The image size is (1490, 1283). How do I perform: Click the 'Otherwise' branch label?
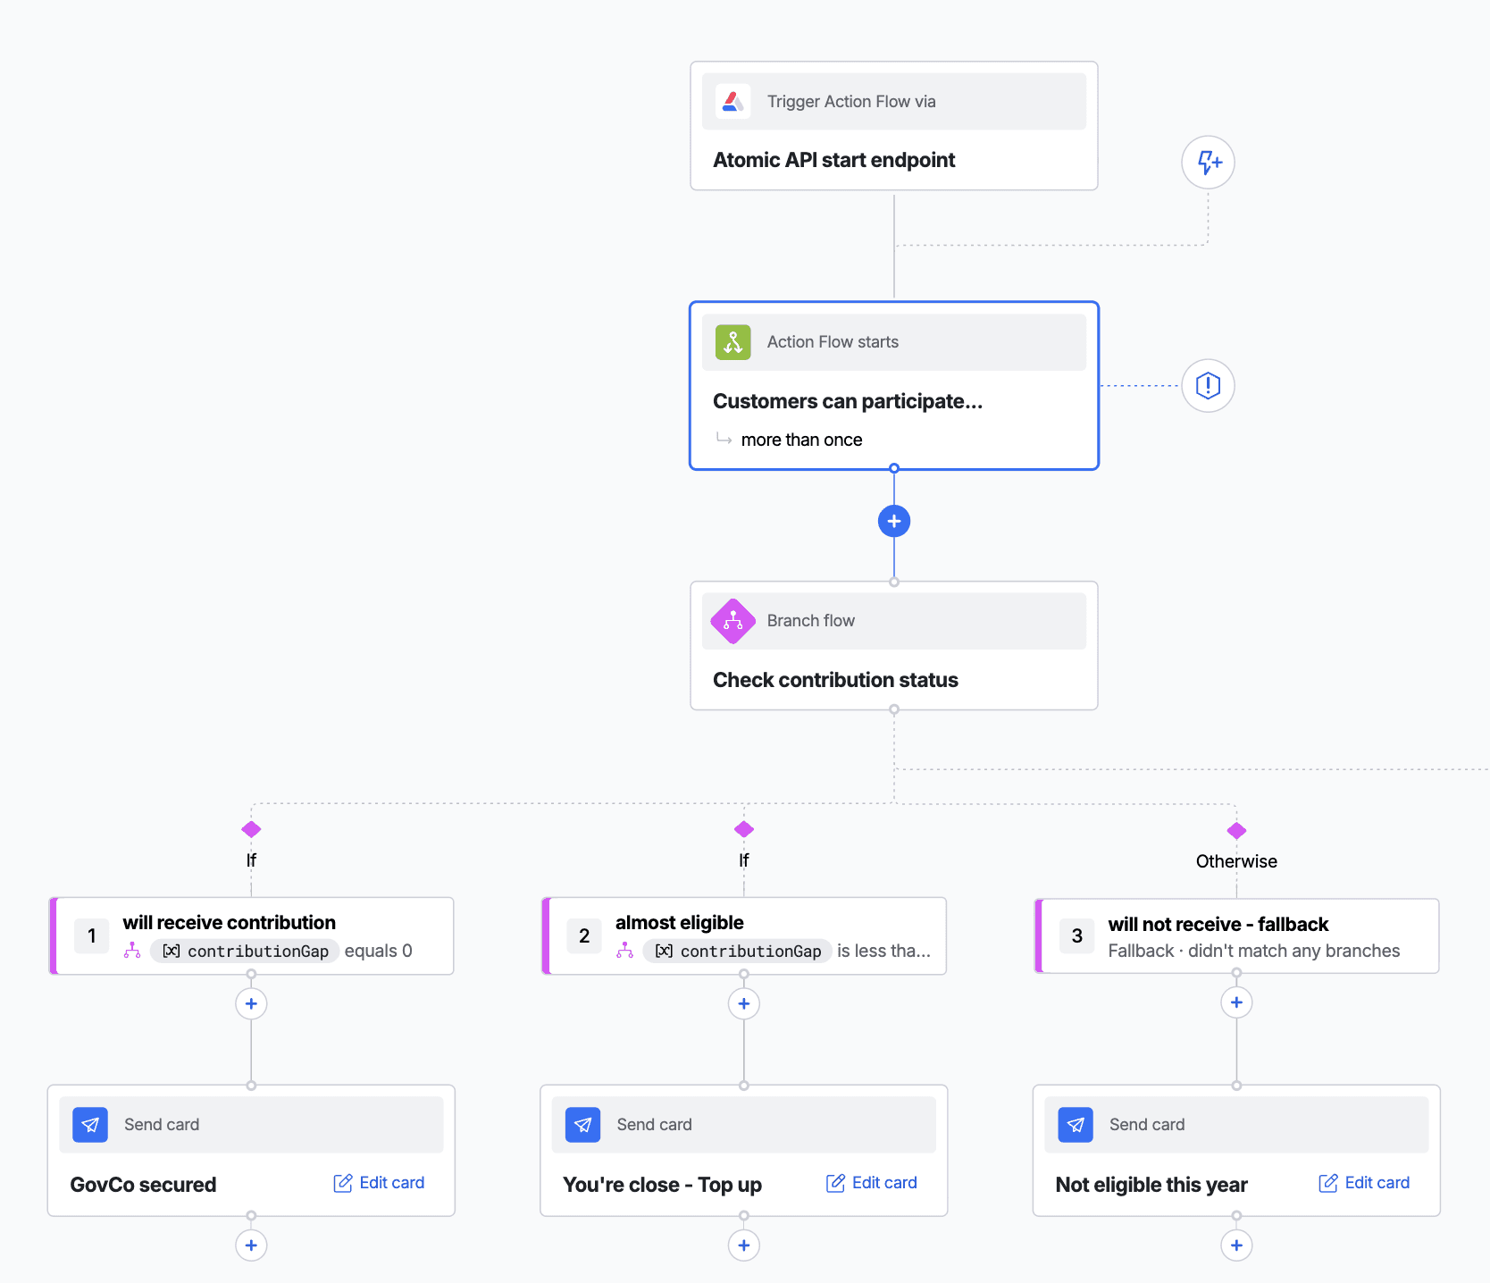[x=1236, y=861]
